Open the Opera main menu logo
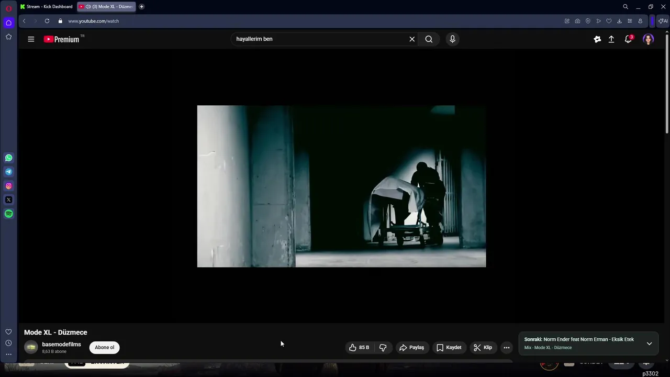This screenshot has height=377, width=670. click(x=8, y=8)
